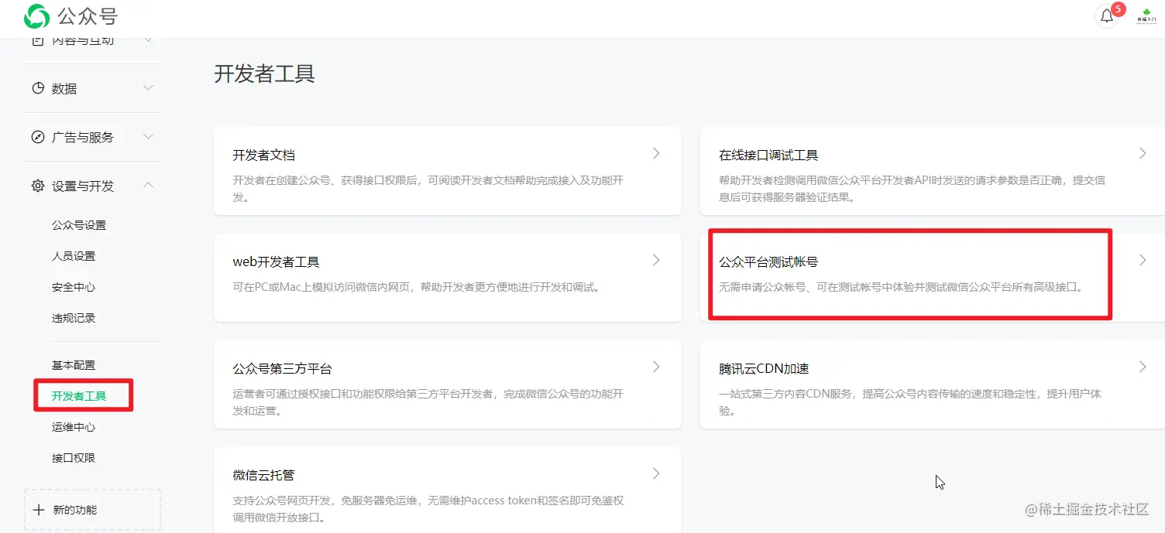Screen dimensions: 1165x533
Task: Open the notification bell
Action: 1107,16
